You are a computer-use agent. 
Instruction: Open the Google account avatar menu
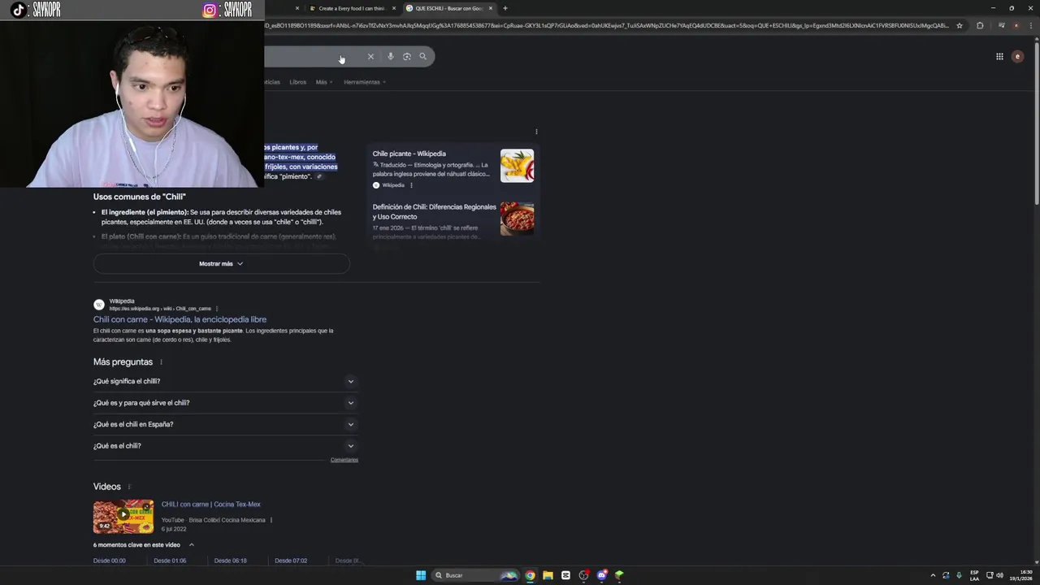(x=1017, y=56)
